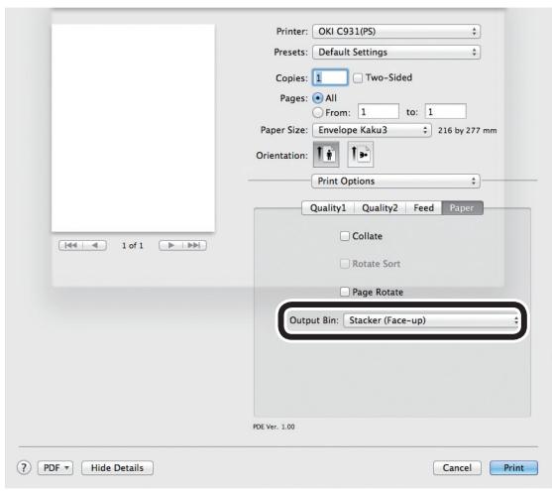Image resolution: width=552 pixels, height=491 pixels.
Task: Switch to the Quality2 tab
Action: (380, 208)
